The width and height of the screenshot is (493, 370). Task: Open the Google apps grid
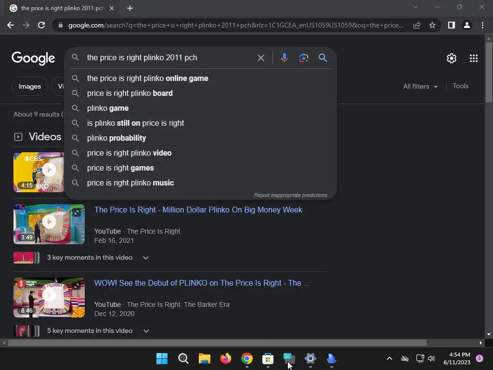coord(474,58)
